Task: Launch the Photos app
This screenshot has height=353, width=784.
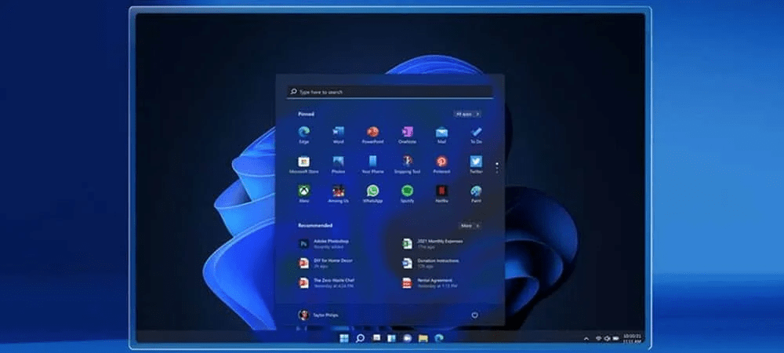Action: (339, 165)
